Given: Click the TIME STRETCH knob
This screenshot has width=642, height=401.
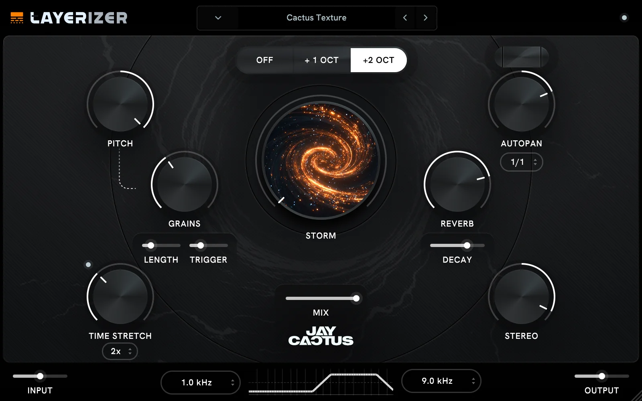Looking at the screenshot, I should pyautogui.click(x=120, y=297).
